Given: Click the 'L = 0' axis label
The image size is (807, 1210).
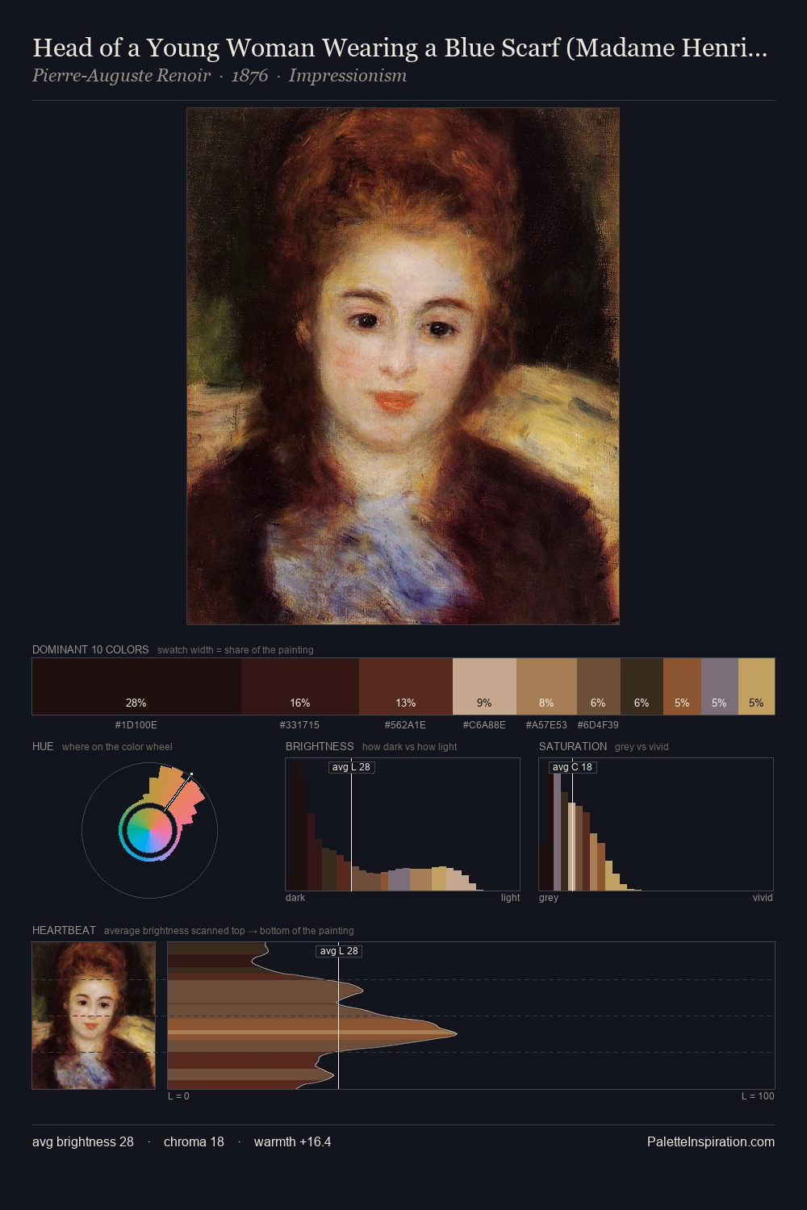Looking at the screenshot, I should [178, 1096].
